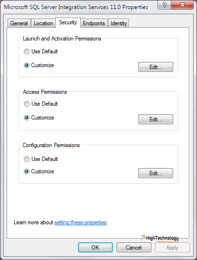197x260 pixels.
Task: Select Use Default under Access Permissions
Action: coord(27,104)
